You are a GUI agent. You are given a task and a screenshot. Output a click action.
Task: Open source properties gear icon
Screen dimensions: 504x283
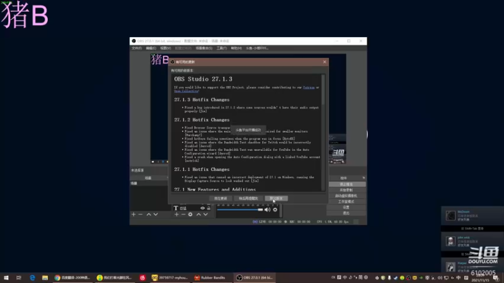[x=190, y=214]
